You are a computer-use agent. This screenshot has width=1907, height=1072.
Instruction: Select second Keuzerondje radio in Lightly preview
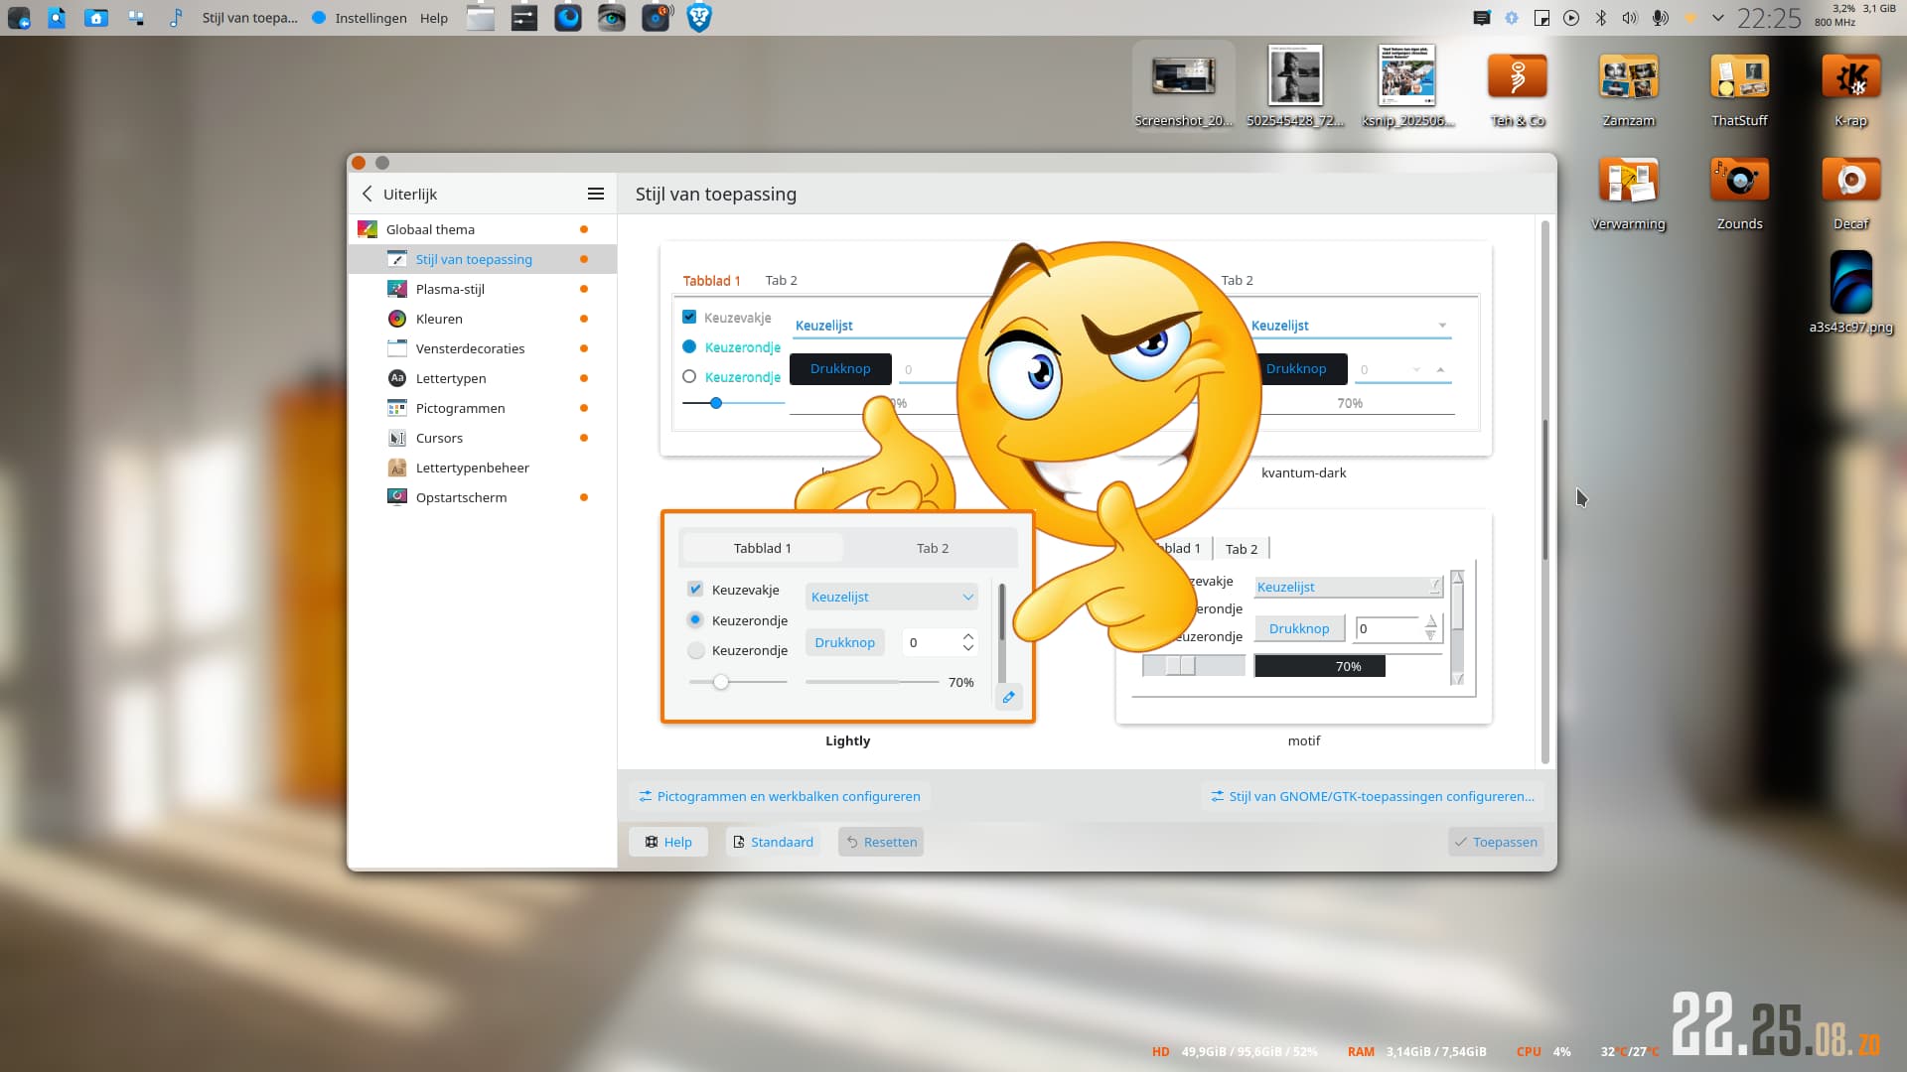695,650
